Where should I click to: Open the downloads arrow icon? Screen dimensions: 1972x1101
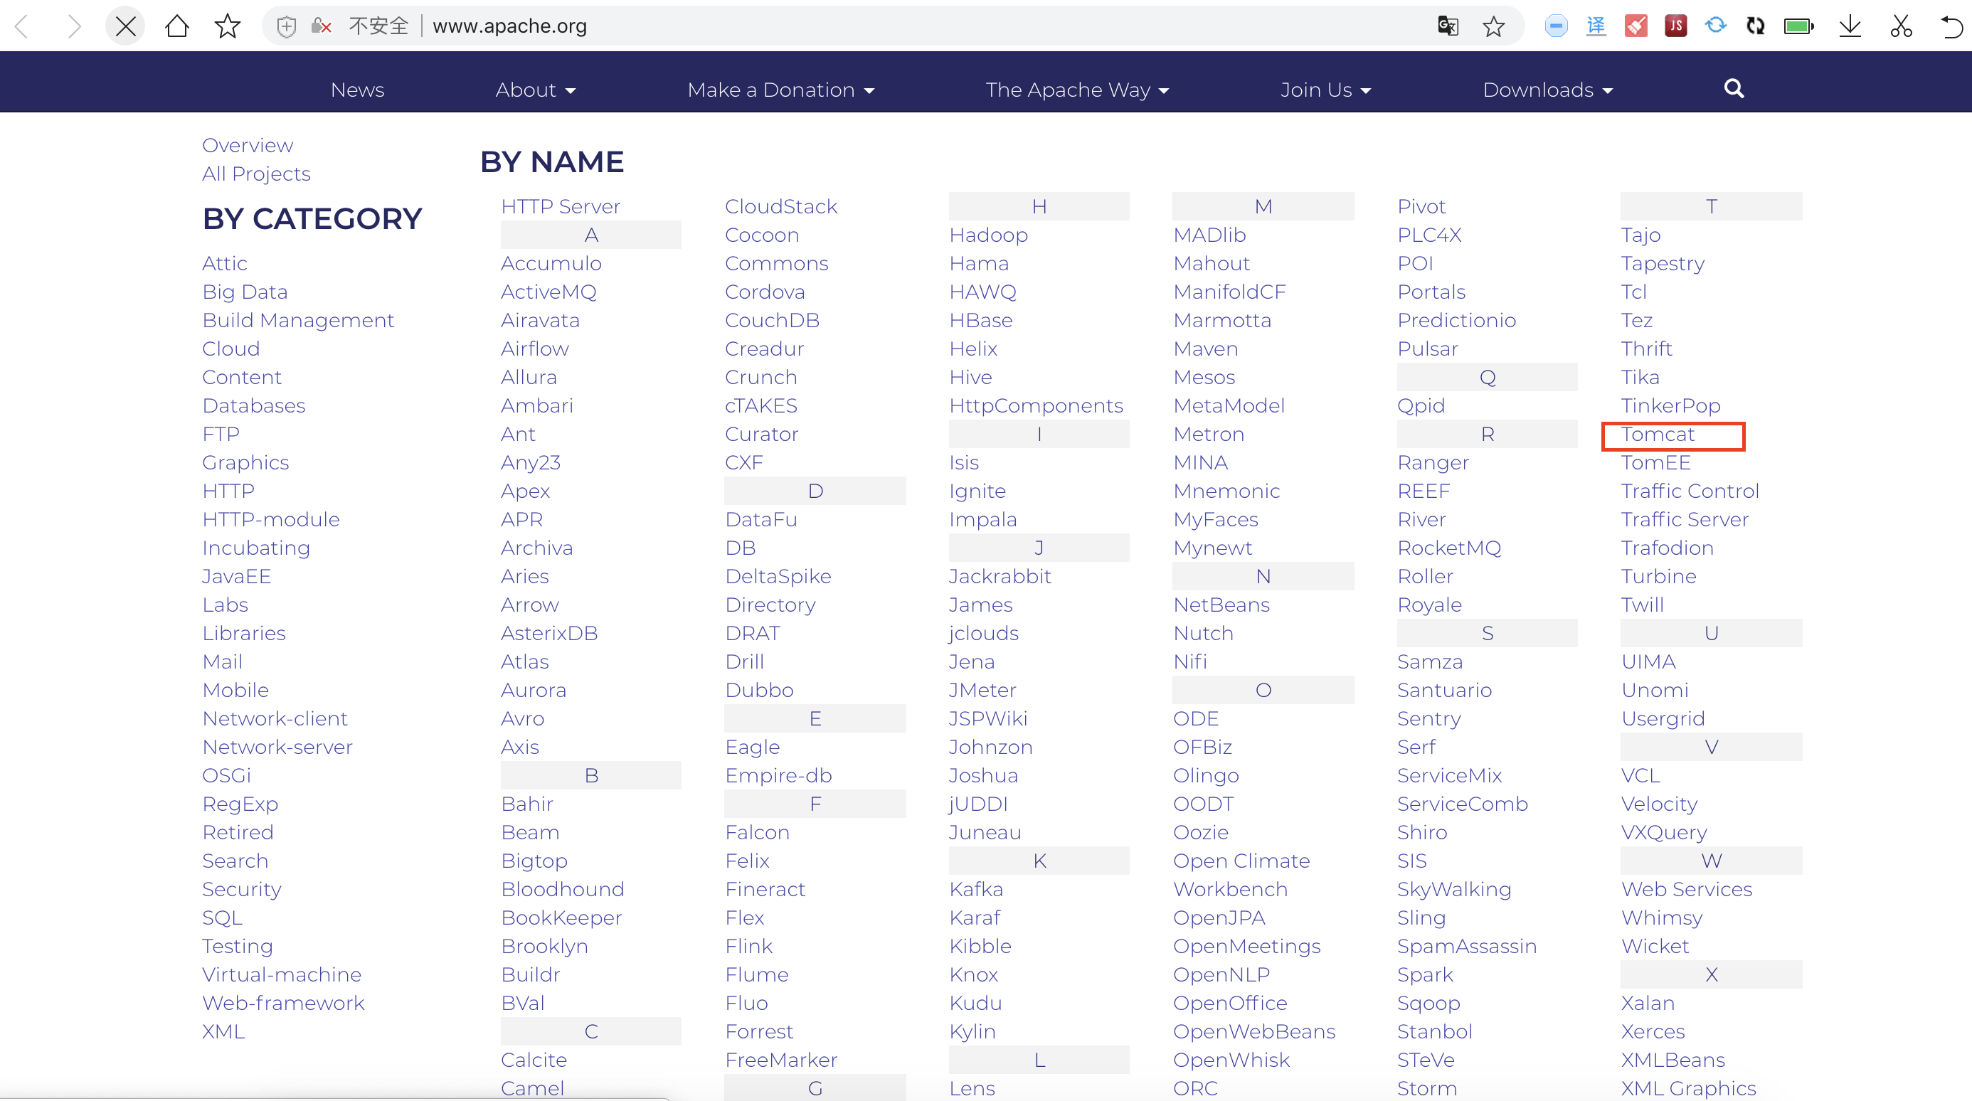[1850, 27]
